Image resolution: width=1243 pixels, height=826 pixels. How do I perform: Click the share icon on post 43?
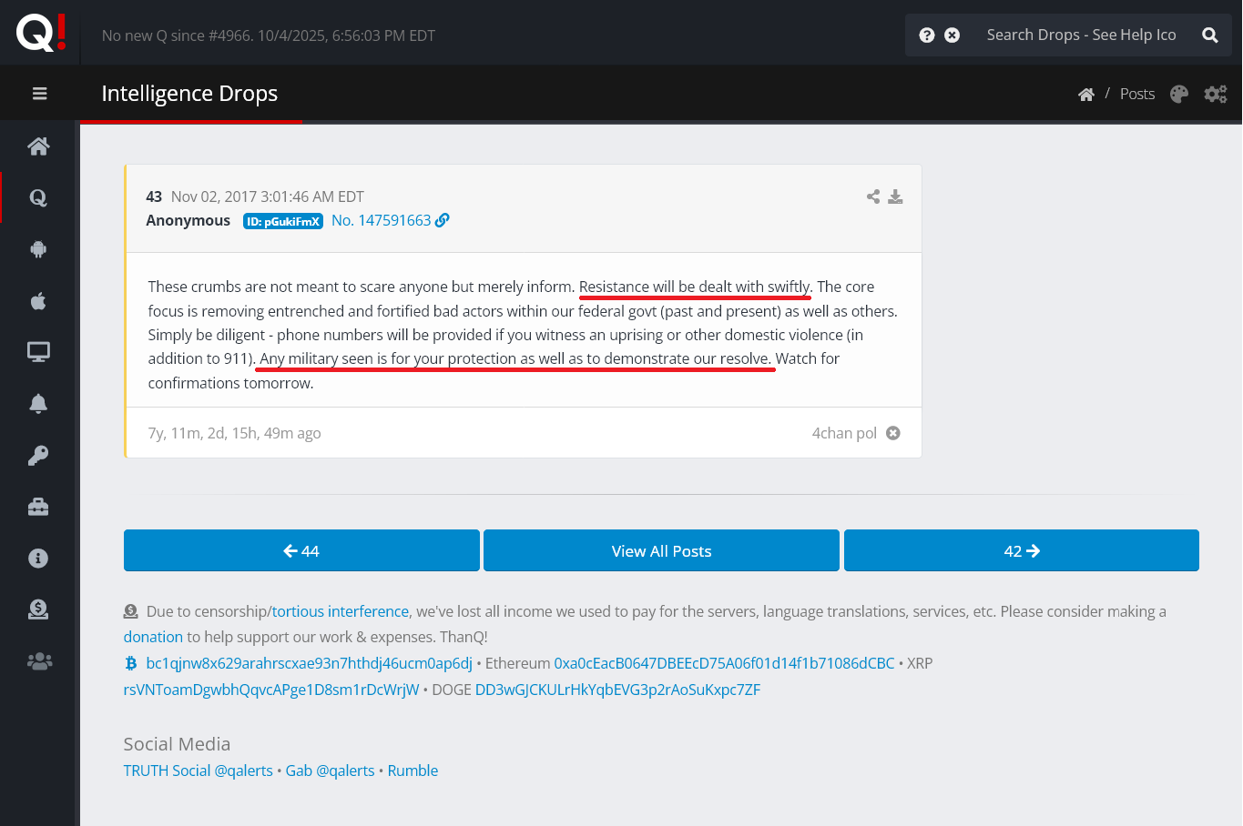point(873,196)
